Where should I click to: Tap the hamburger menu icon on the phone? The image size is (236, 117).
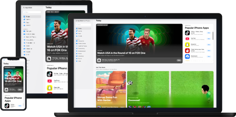tap(4, 60)
